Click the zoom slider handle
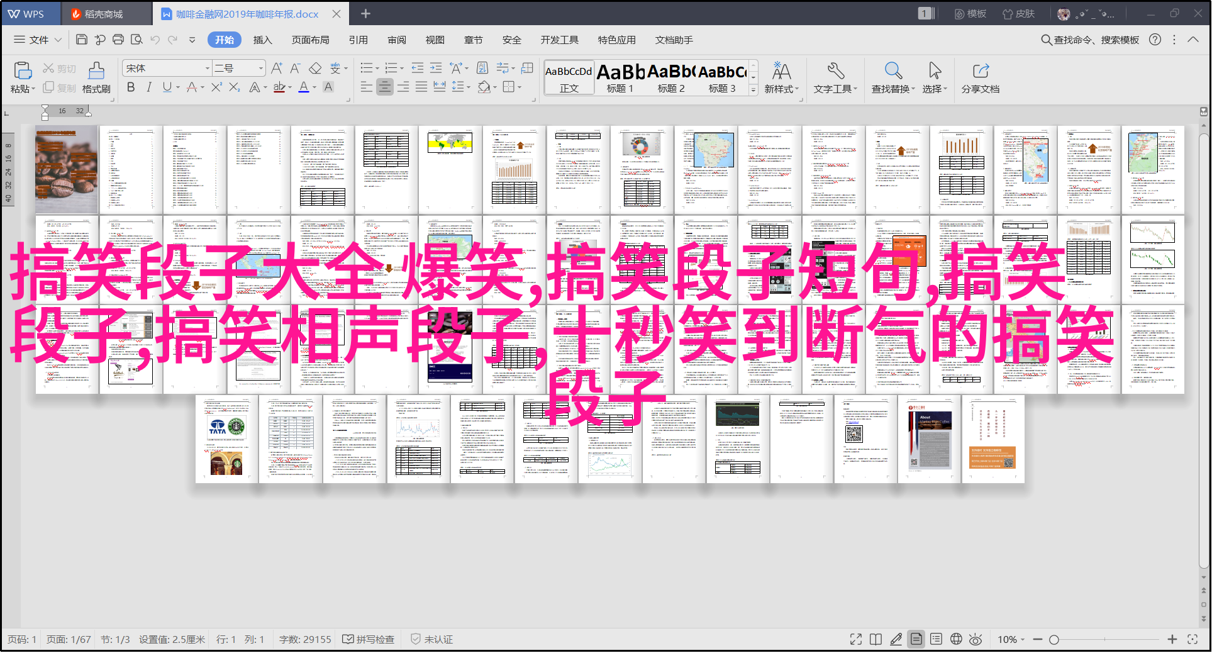 click(1054, 639)
